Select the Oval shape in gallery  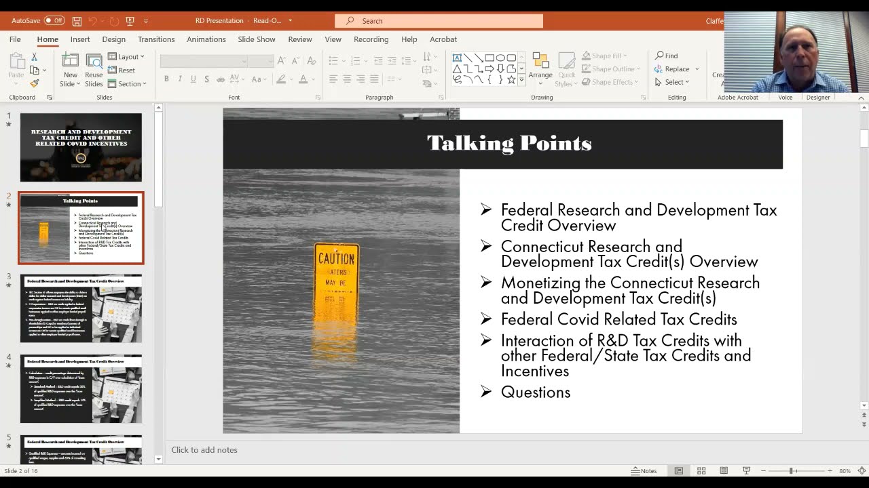[500, 58]
